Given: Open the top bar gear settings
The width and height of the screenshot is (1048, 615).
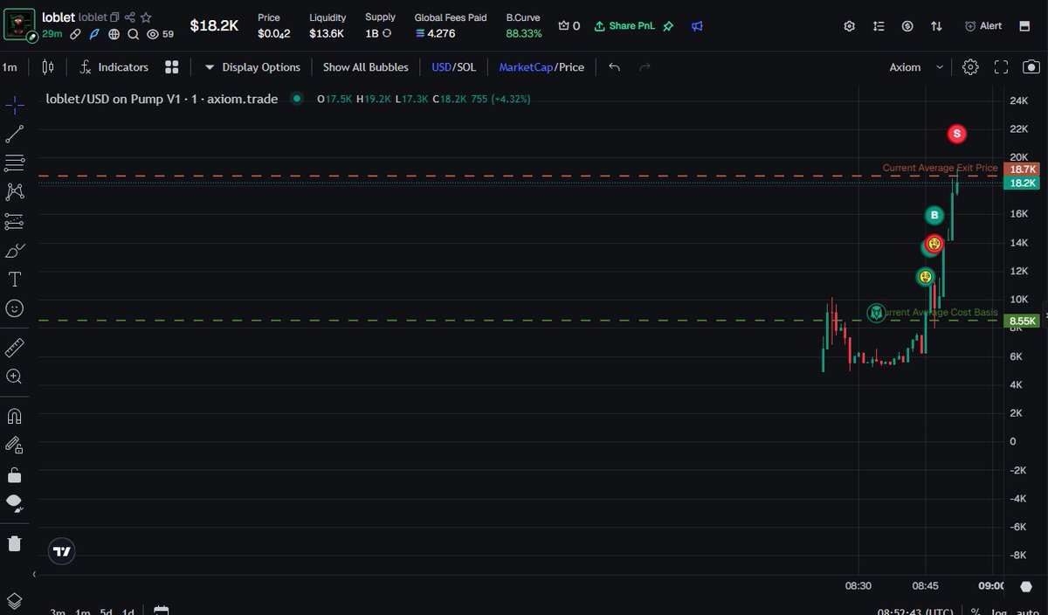Looking at the screenshot, I should tap(849, 26).
